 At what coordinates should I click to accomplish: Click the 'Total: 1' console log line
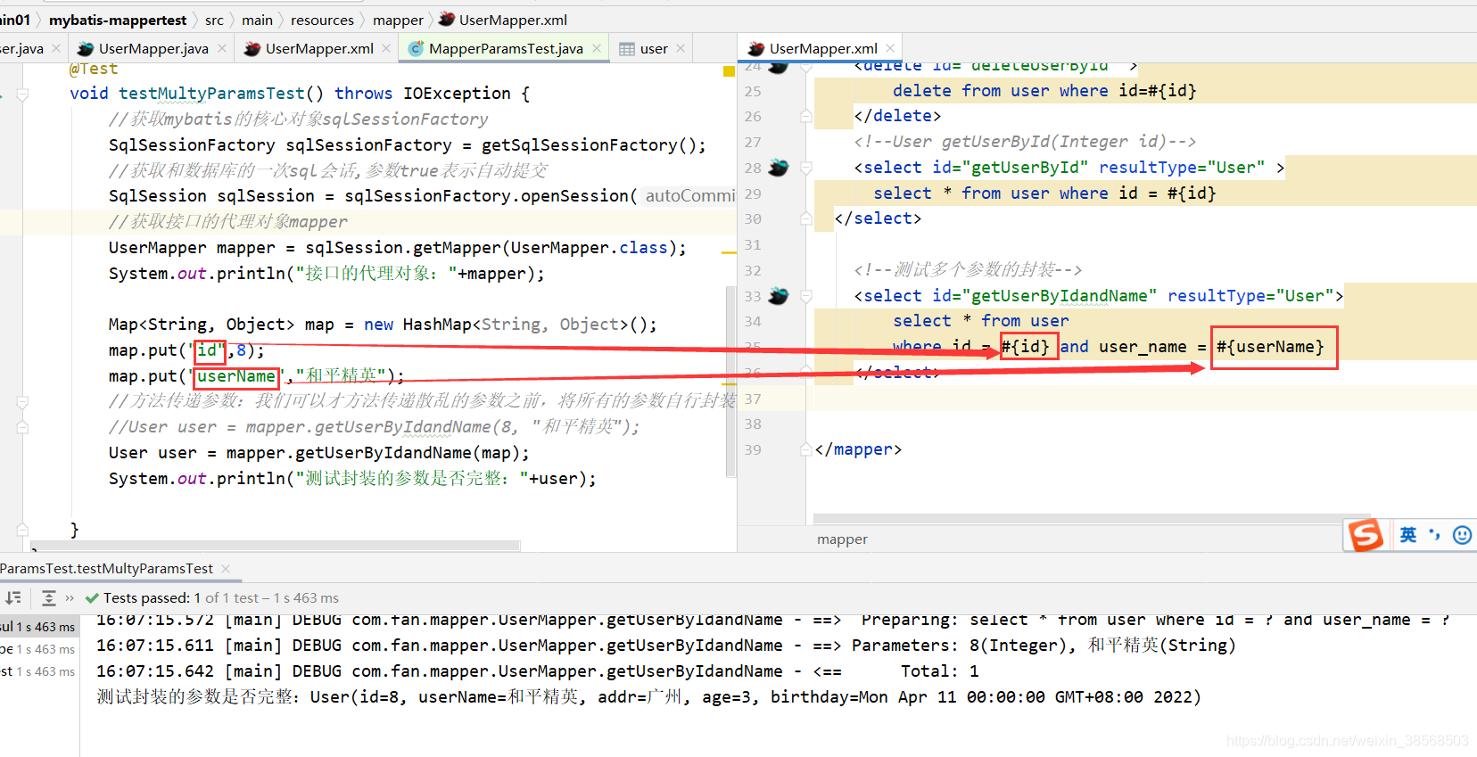(538, 671)
